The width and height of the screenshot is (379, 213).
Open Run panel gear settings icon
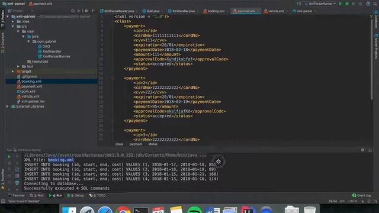pos(362,150)
